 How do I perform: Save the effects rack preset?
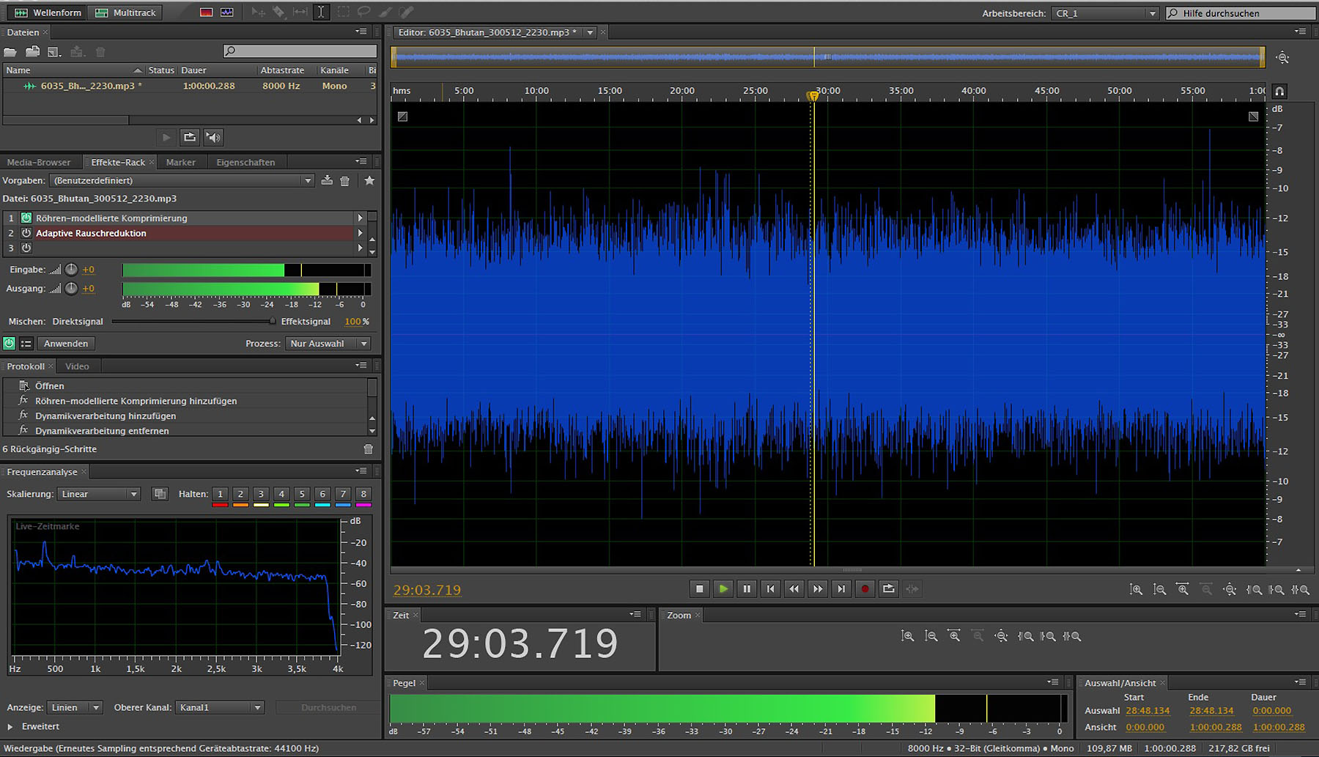coord(327,180)
